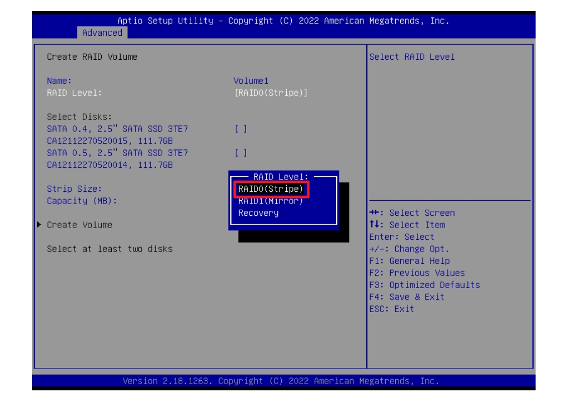The height and width of the screenshot is (406, 568).
Task: Check the SATA 0.5 disk checkbox
Action: [x=240, y=153]
